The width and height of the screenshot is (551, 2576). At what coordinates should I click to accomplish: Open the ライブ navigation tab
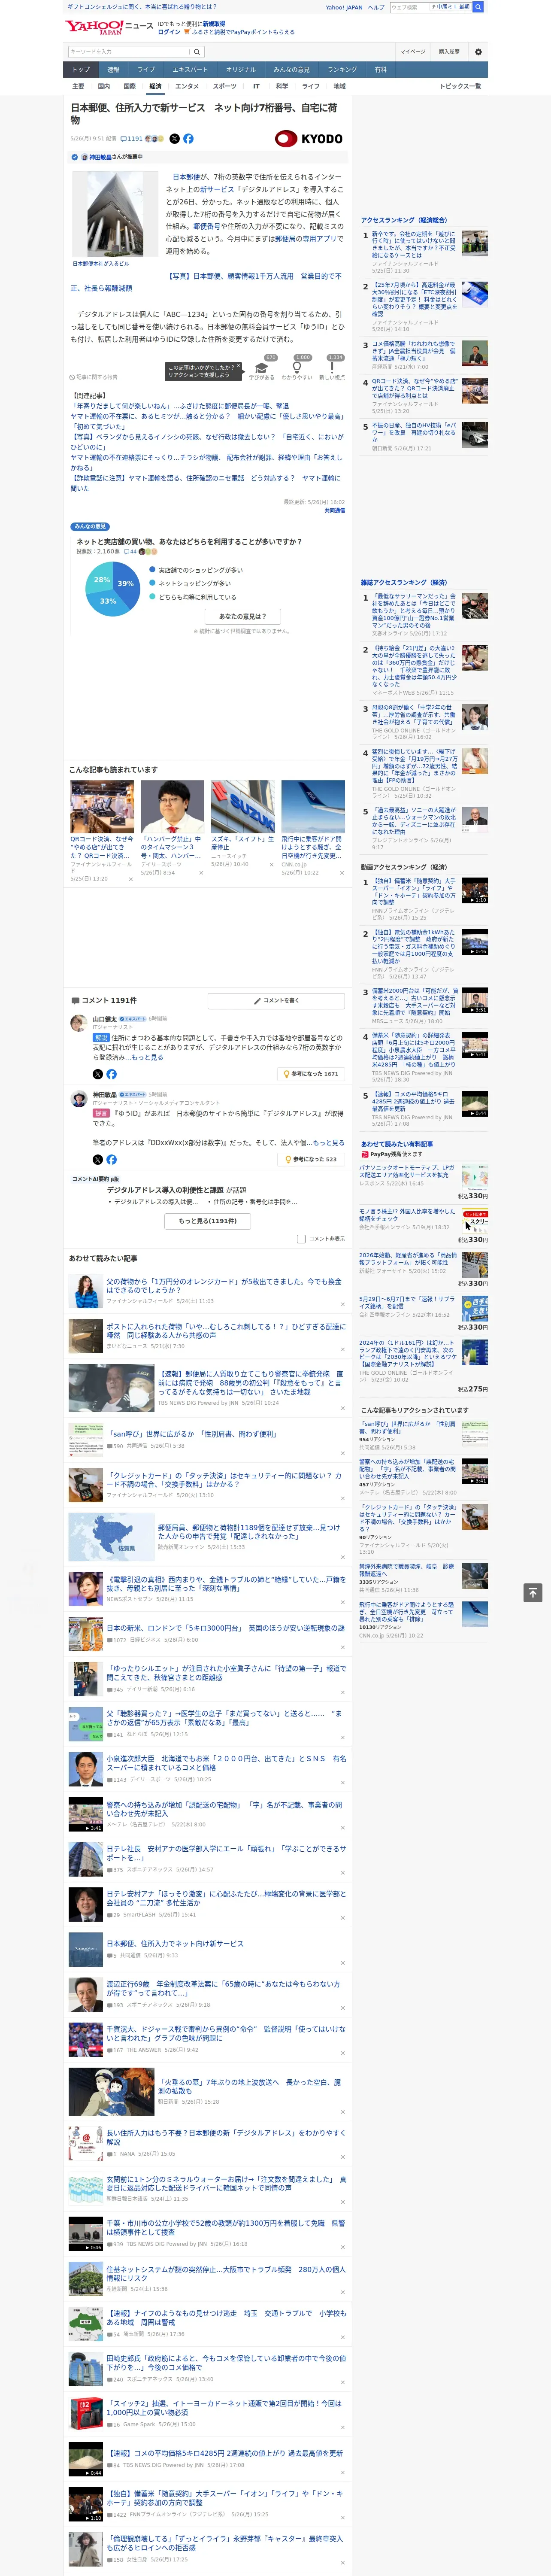click(x=146, y=70)
